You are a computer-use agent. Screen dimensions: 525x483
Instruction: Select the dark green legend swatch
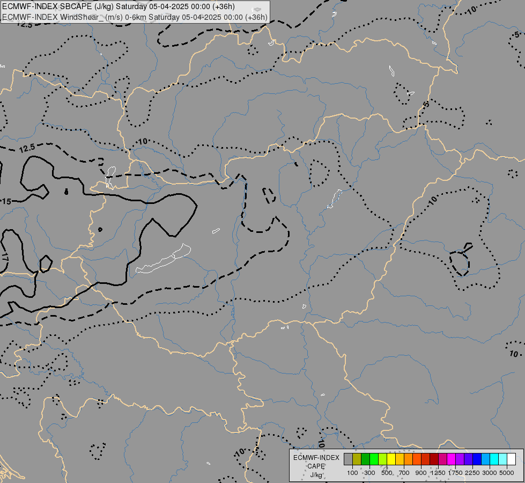(x=365, y=459)
